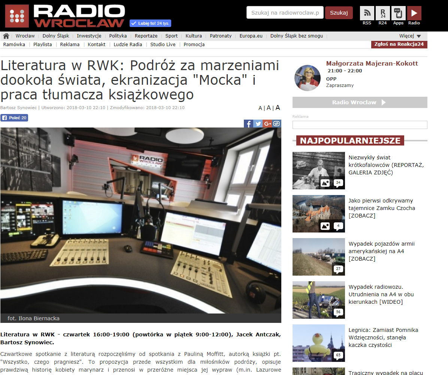Play Radio Wrocław stream bar
This screenshot has width=448, height=375.
point(360,102)
